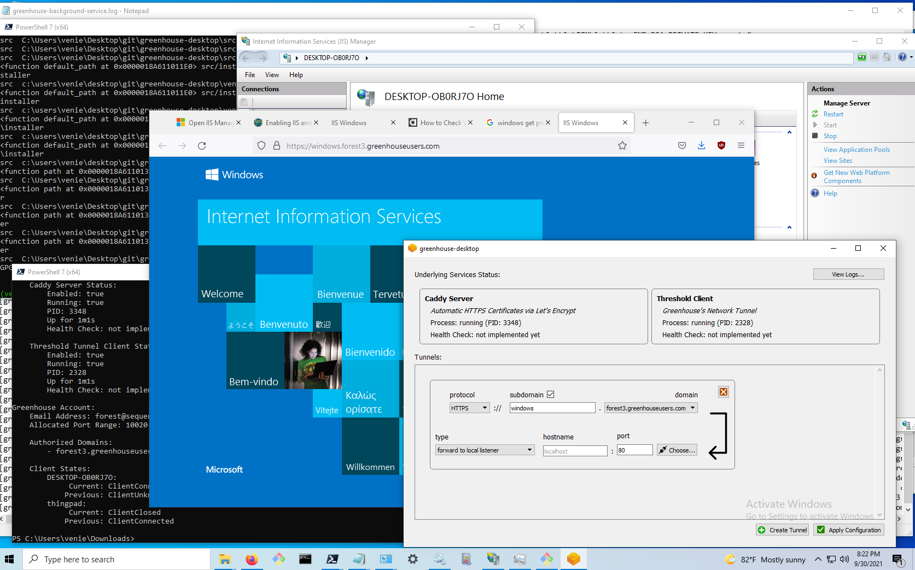Save to Pocket icon in toolbar

tap(681, 146)
